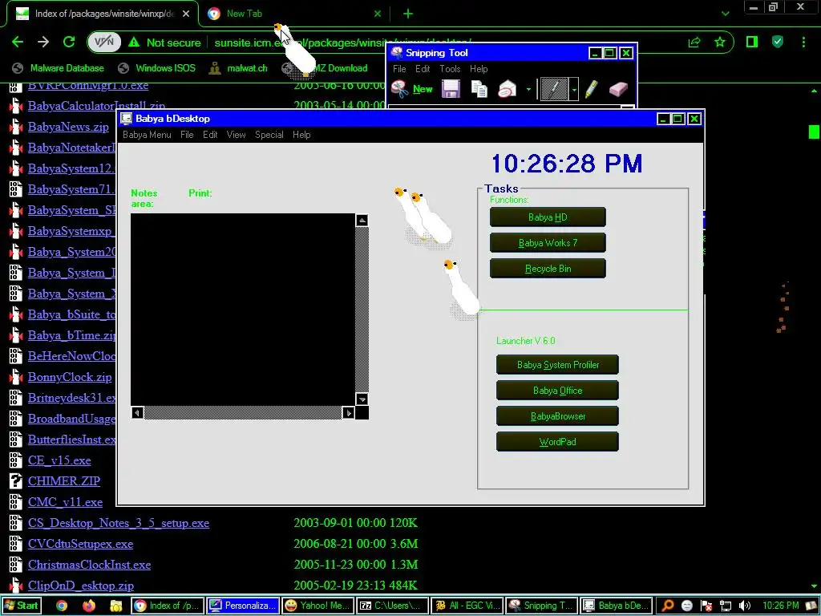The height and width of the screenshot is (616, 821).
Task: Click the notes area scroll up arrow
Action: pyautogui.click(x=362, y=220)
